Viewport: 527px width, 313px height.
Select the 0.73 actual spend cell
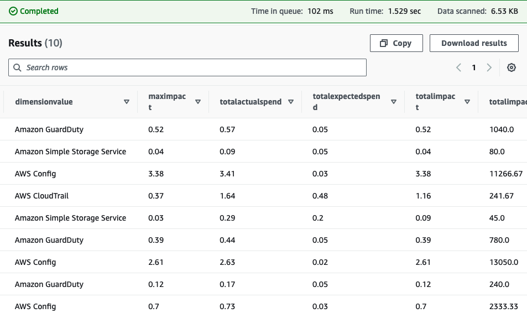point(227,306)
